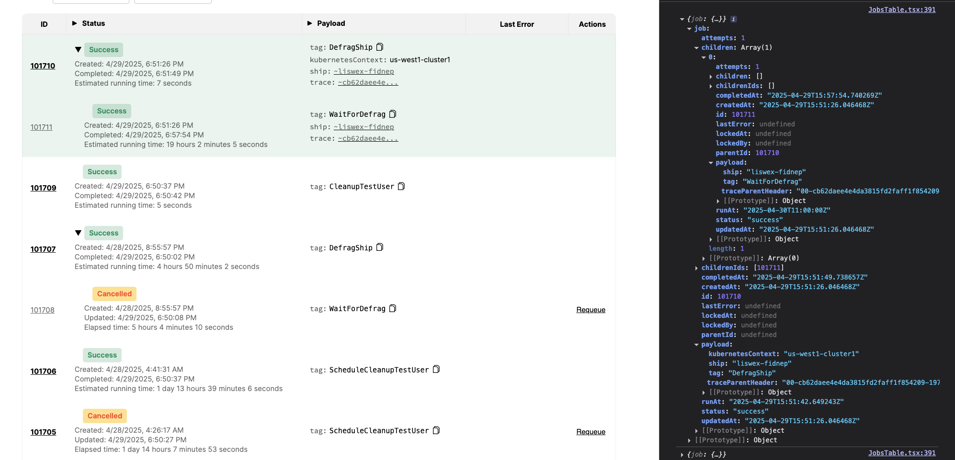Viewport: 955px width, 460px height.
Task: Select runAt value "2025-04-30T11:00:00Z" in console
Action: tap(786, 211)
